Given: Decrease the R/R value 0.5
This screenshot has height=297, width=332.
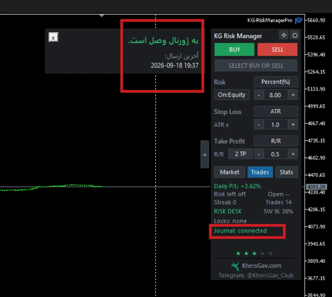Looking at the screenshot, I should tap(259, 154).
